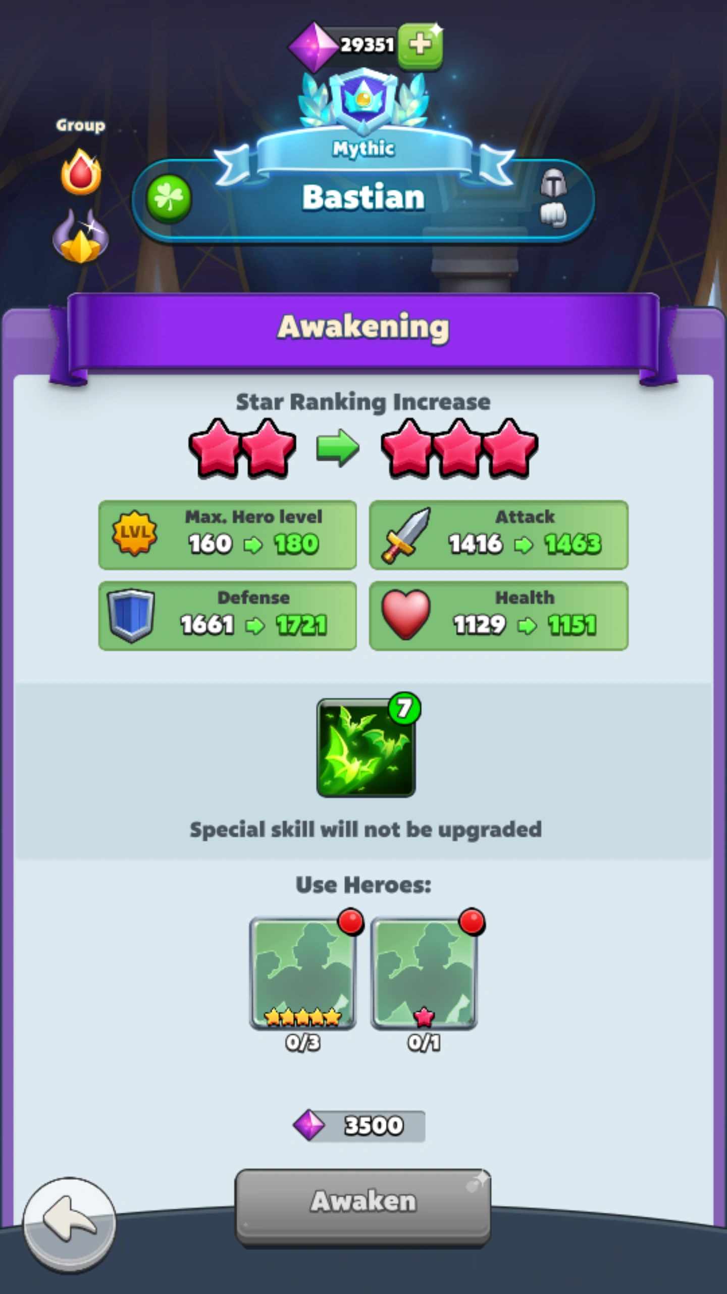Viewport: 727px width, 1294px height.
Task: Select the red flame drop group icon
Action: pos(81,172)
